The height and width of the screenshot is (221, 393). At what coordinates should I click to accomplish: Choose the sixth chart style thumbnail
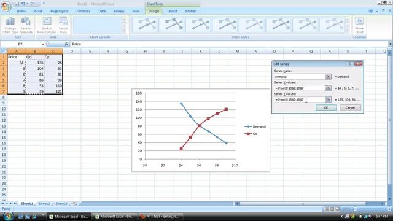pos(280,25)
